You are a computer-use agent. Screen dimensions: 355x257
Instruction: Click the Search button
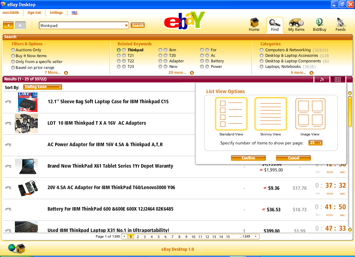(138, 25)
